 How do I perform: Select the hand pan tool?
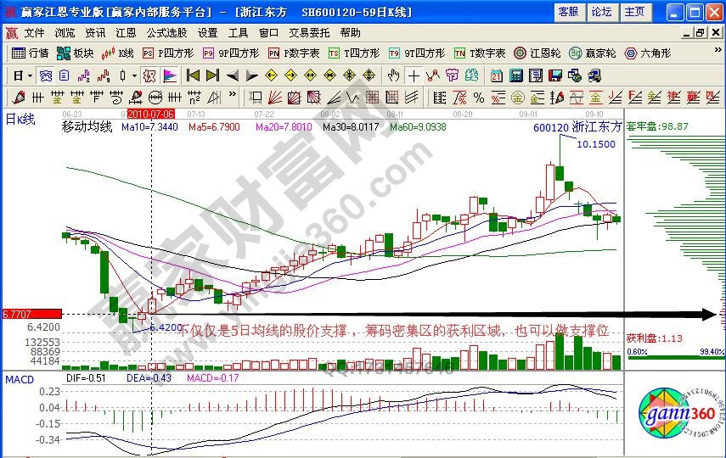click(394, 75)
